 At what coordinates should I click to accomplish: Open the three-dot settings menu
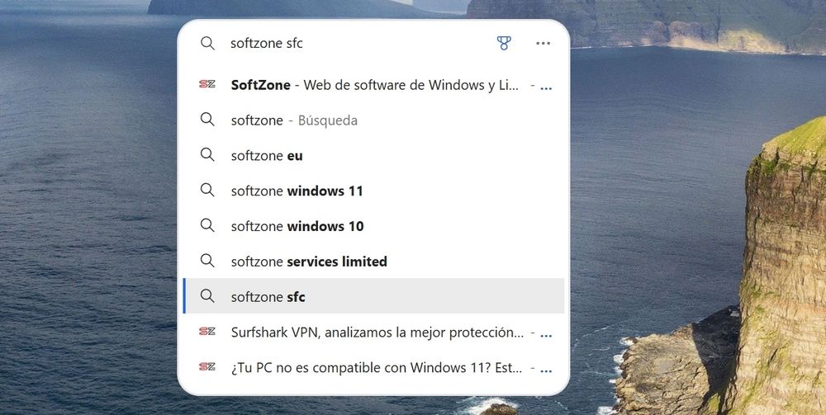[543, 43]
